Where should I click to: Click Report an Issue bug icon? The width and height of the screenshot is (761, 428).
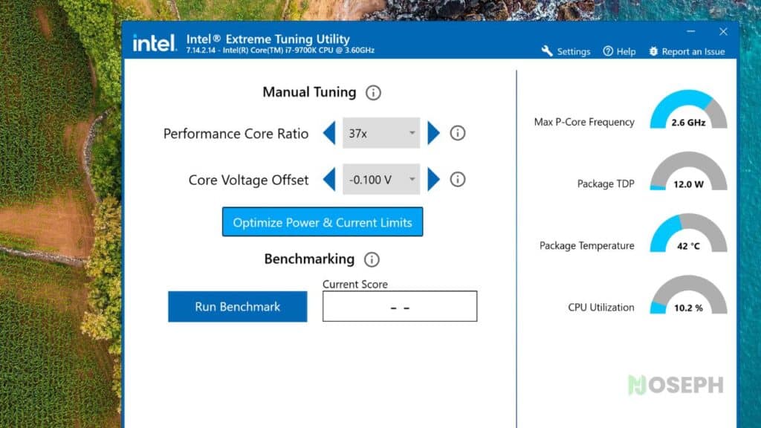[653, 51]
